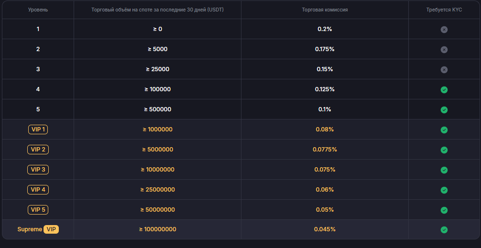Click the green checkmark in VIP 3 row
The image size is (481, 248).
pyautogui.click(x=444, y=170)
